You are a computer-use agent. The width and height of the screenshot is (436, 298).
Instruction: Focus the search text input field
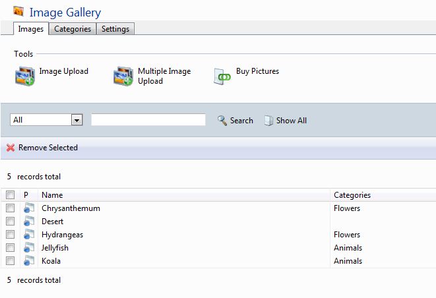148,120
